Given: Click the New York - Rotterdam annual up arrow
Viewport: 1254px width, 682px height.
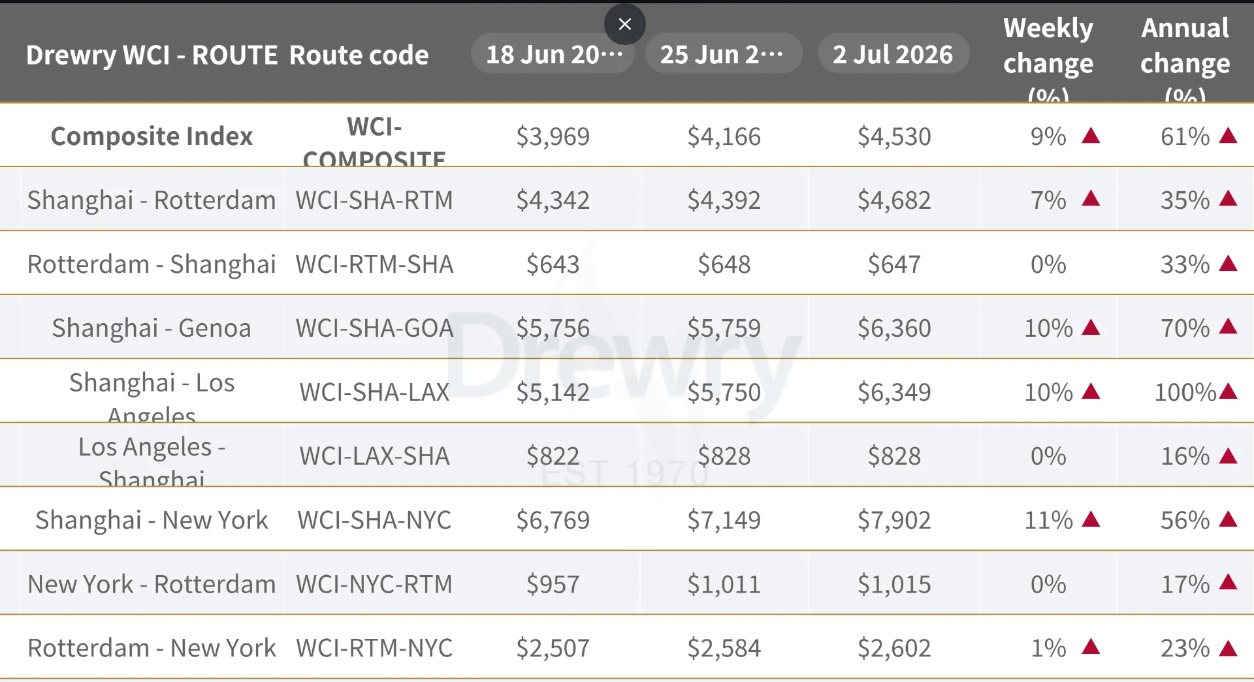Looking at the screenshot, I should point(1229,581).
